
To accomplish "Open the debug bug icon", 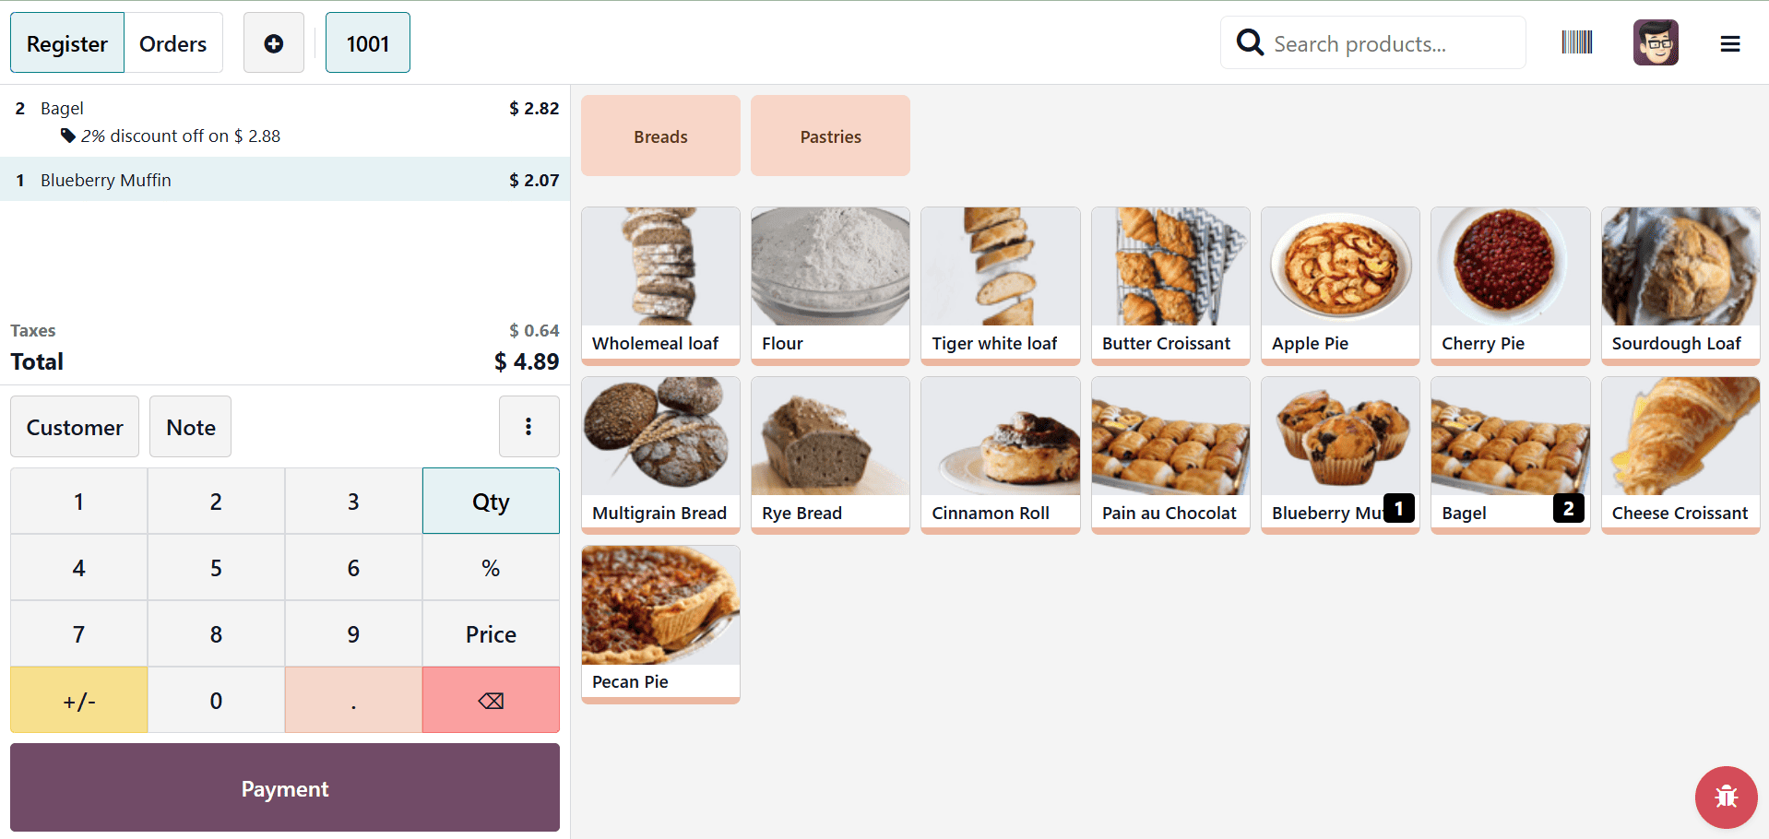I will [1726, 798].
